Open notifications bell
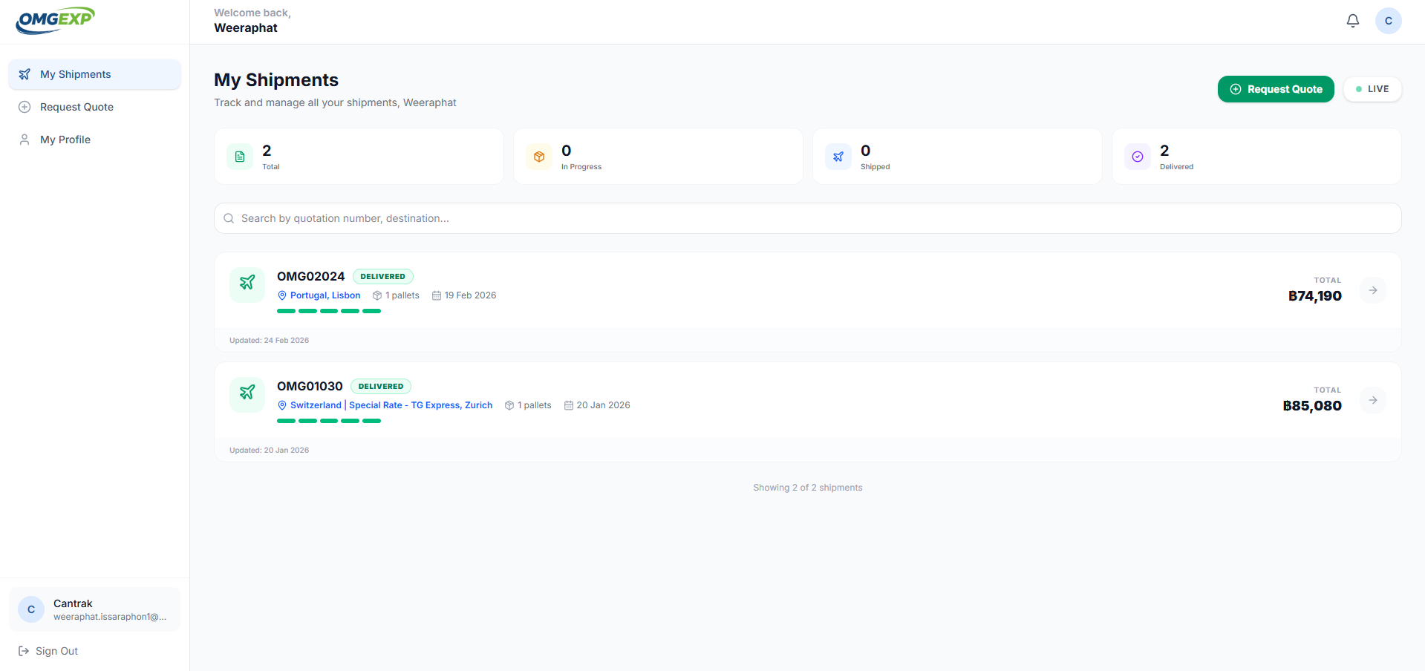Viewport: 1425px width, 671px height. coord(1353,21)
